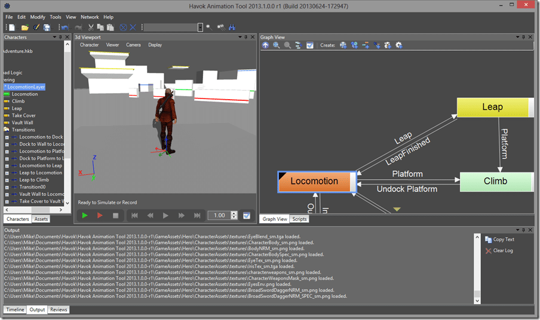Open the Reviews tab
This screenshot has height=320, width=540.
[x=59, y=309]
